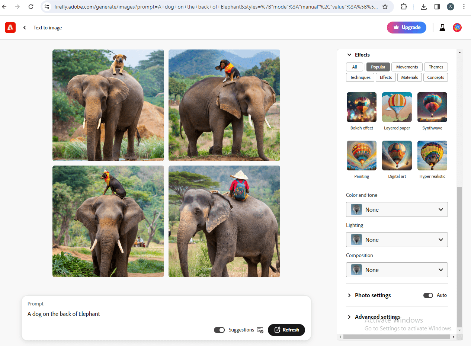Viewport: 471px width, 346px height.
Task: Click the suggestions text icon beside toggle
Action: [x=260, y=330]
